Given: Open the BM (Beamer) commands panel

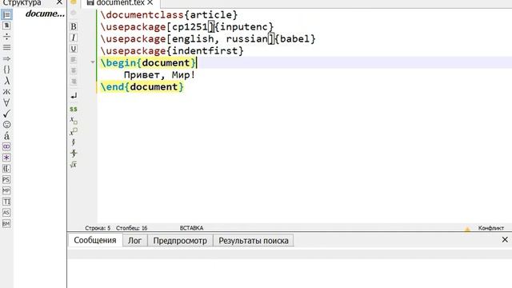Looking at the screenshot, I should [x=6, y=224].
